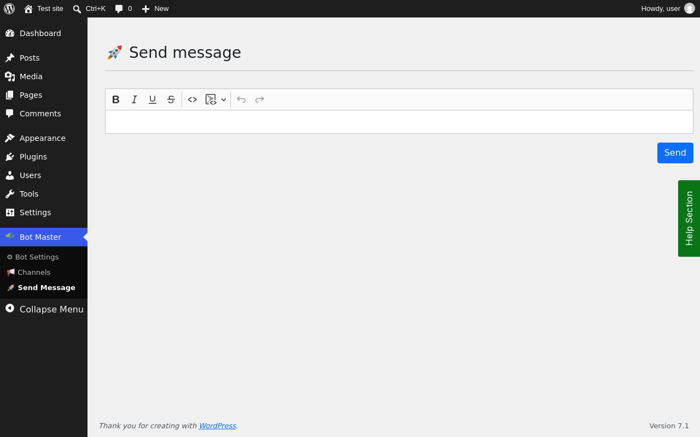
Task: Insert a code block from toolbar
Action: [211, 99]
